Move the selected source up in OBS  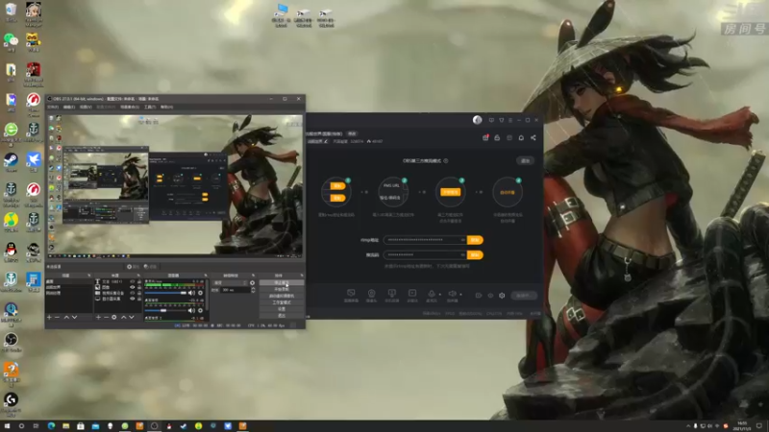124,318
